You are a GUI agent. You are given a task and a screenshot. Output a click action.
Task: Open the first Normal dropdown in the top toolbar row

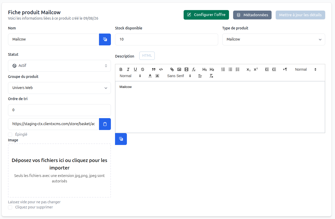point(306,69)
